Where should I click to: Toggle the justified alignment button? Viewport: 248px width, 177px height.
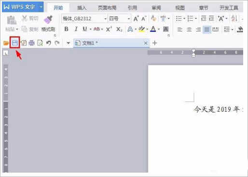(x=207, y=29)
